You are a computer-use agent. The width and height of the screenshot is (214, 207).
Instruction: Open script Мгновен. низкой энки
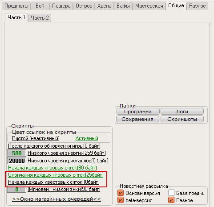(x=64, y=189)
